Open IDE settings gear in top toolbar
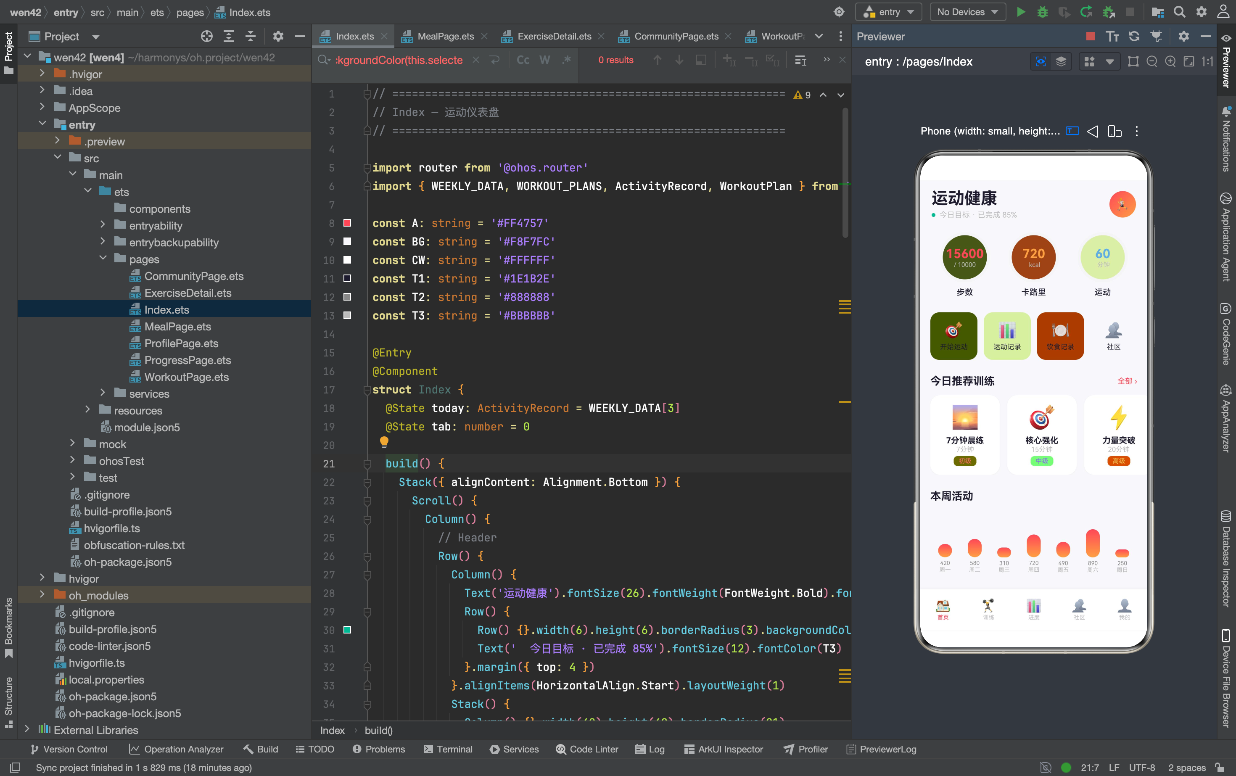 pos(1202,12)
